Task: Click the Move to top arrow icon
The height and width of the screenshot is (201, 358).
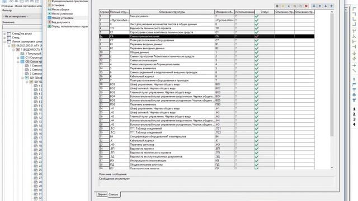Action: coord(332,6)
